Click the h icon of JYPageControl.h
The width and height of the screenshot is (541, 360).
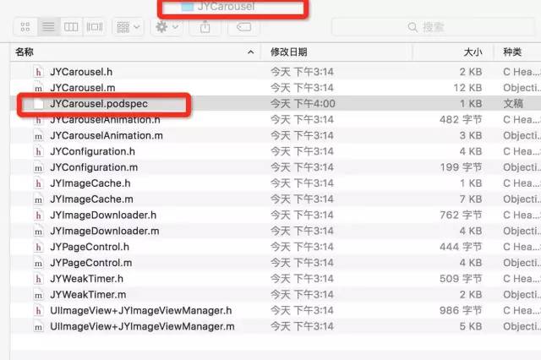pos(38,247)
